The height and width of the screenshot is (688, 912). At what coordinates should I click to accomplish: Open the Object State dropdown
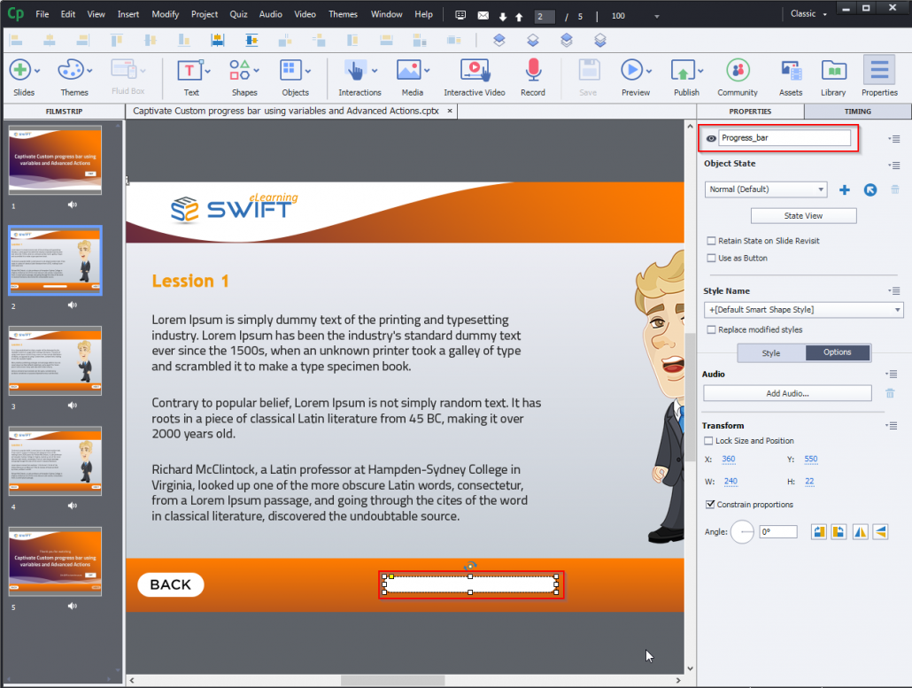click(x=765, y=189)
